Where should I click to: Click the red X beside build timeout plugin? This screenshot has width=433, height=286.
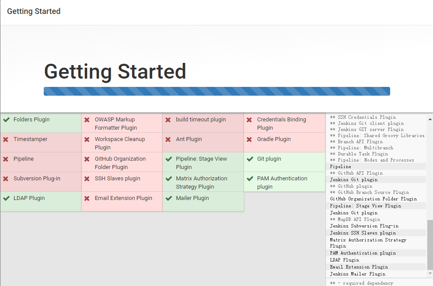point(168,120)
